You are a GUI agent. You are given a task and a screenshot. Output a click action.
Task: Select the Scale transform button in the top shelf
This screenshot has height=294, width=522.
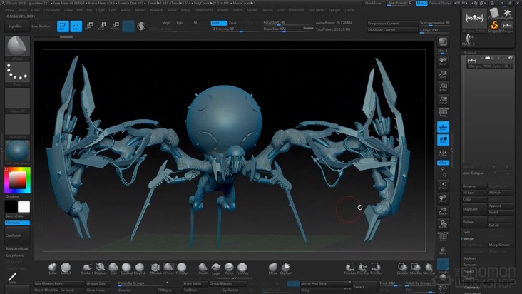click(102, 26)
